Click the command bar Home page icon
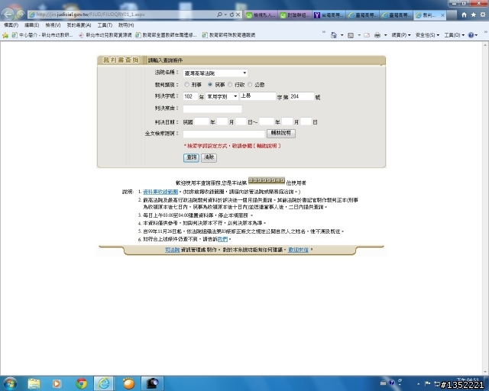Screen dimensions: 489x391 (x=334, y=35)
